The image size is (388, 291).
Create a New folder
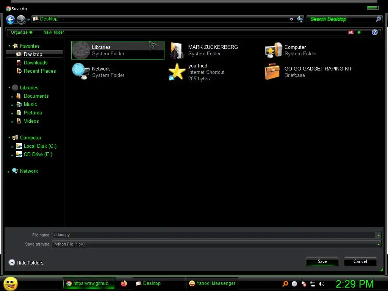click(54, 32)
